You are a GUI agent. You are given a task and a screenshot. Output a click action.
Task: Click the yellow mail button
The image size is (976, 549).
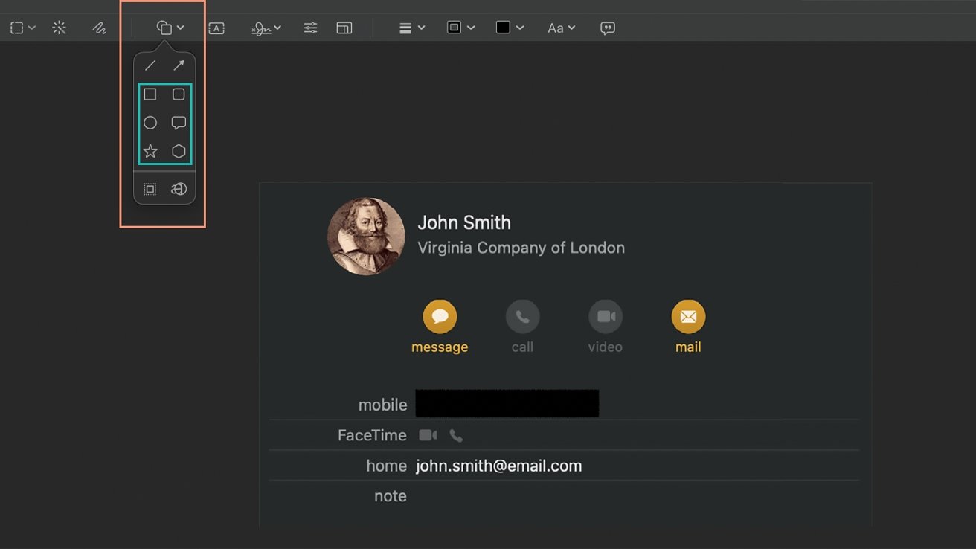[x=688, y=317]
